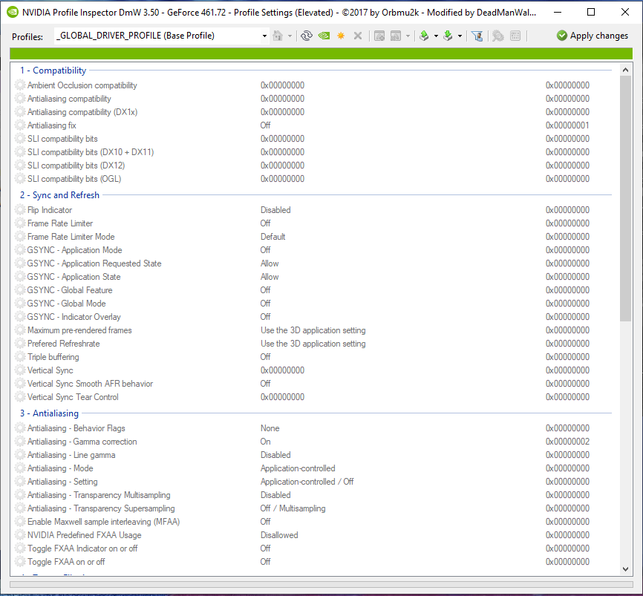The image size is (643, 596).
Task: Open the dropdown beside remove application icon
Action: click(408, 36)
